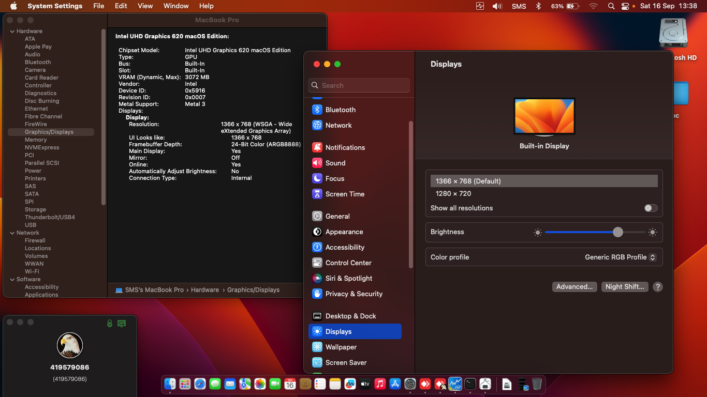Open the System Settings menu
This screenshot has height=397, width=707.
[x=55, y=6]
